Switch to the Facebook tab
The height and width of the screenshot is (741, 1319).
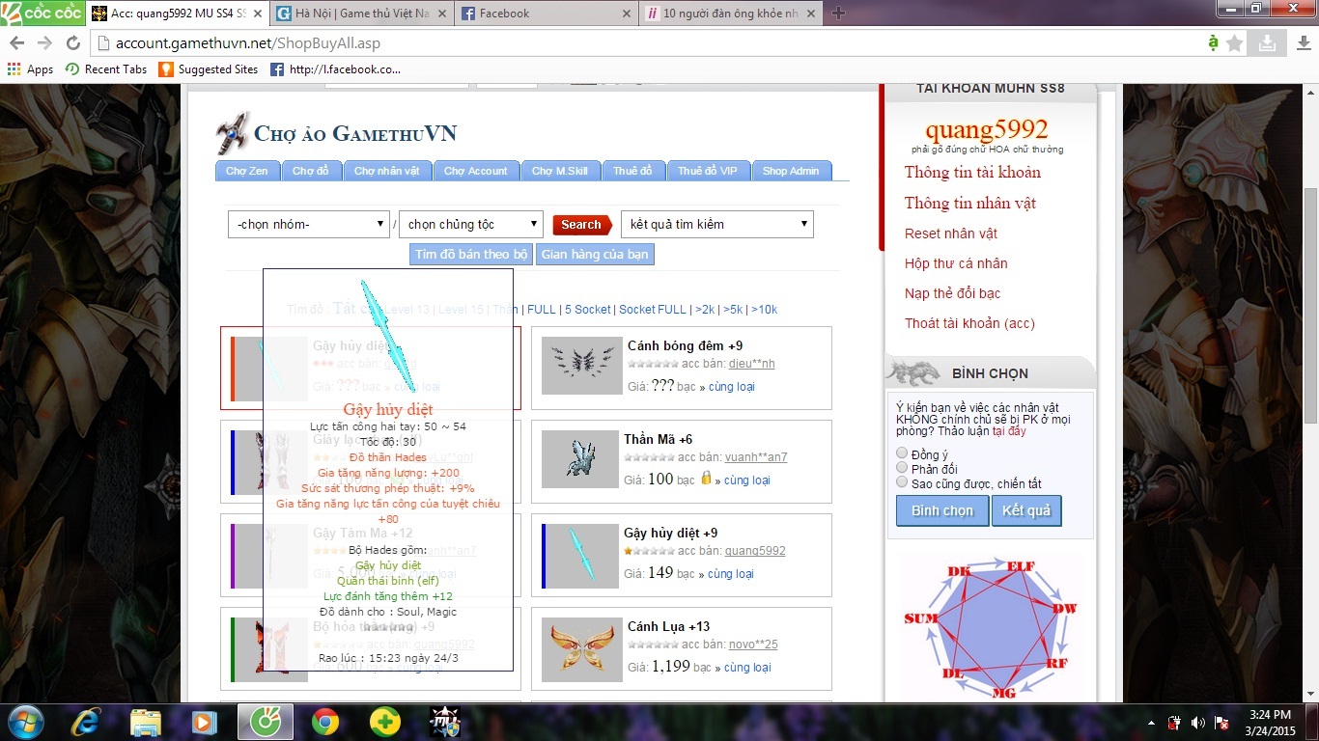[547, 14]
